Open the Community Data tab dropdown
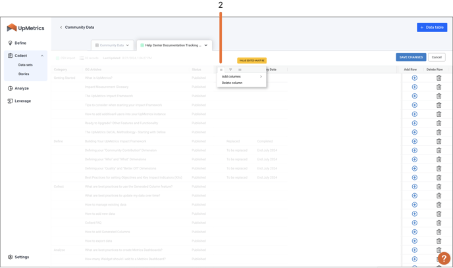The image size is (453, 268). click(128, 45)
